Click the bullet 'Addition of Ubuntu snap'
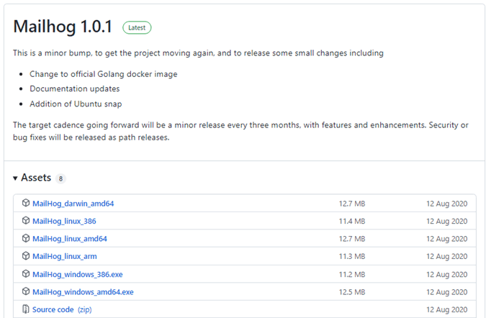This screenshot has height=318, width=504. (x=76, y=104)
